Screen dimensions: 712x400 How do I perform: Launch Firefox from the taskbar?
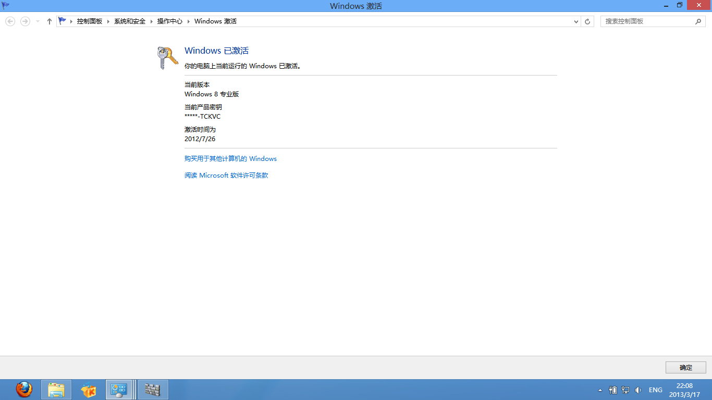24,390
